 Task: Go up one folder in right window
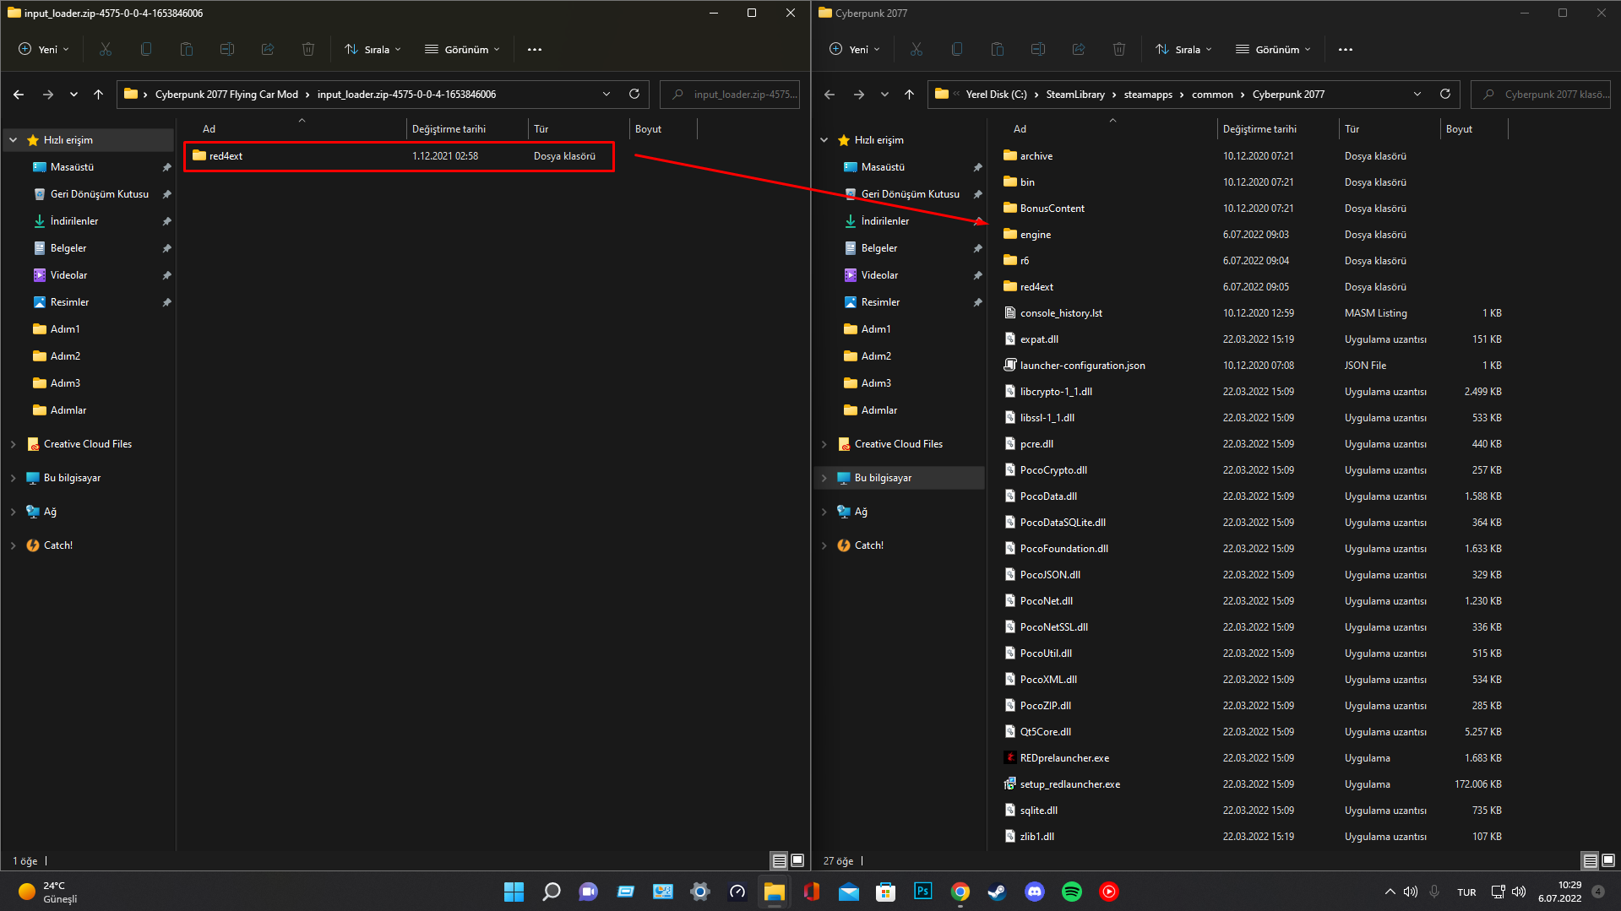[x=909, y=95]
